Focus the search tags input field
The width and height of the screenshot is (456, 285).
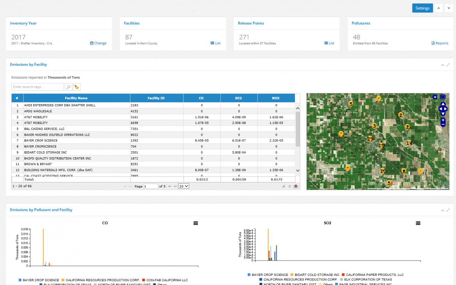point(38,87)
